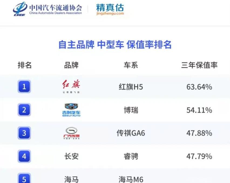Open the jingzhengu.com link
This screenshot has width=230, height=183.
110,13
